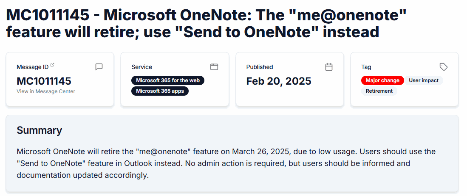Click the external link icon beside Message ID
The image size is (467, 196).
point(52,65)
